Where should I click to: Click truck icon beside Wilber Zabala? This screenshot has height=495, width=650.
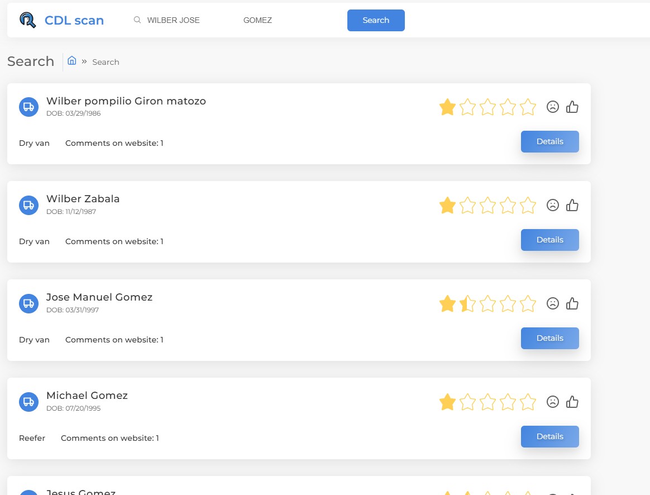point(28,205)
